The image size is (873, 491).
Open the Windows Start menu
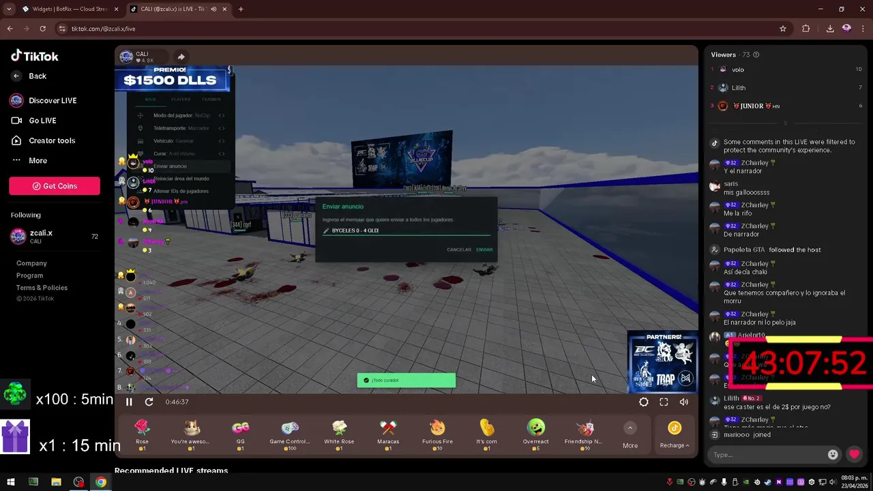10,482
